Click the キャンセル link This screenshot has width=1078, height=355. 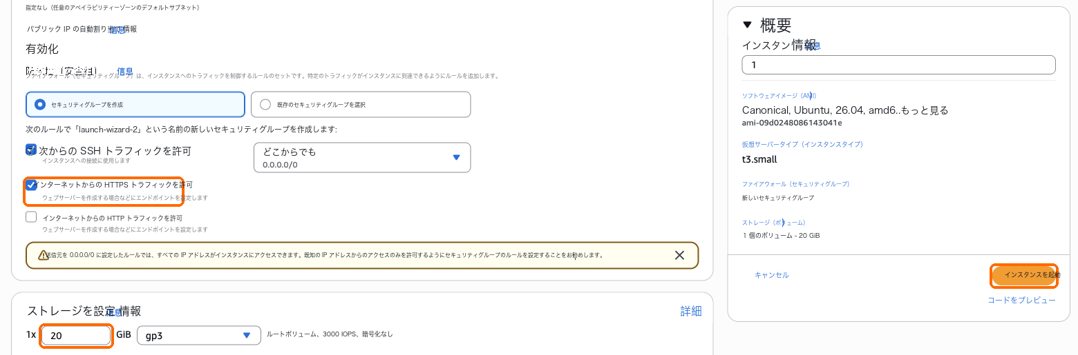(x=771, y=275)
